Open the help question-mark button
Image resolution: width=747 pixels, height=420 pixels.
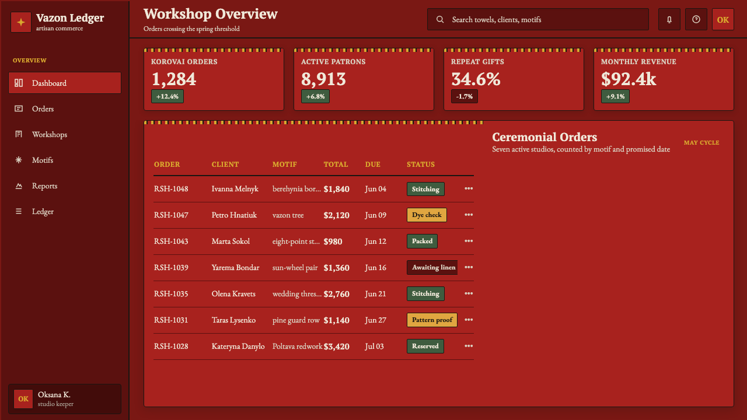point(696,19)
